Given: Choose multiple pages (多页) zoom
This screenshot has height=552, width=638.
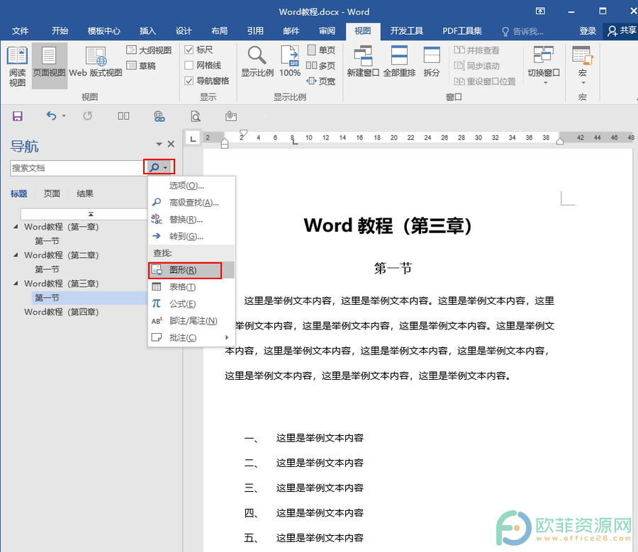Looking at the screenshot, I should click(x=321, y=65).
